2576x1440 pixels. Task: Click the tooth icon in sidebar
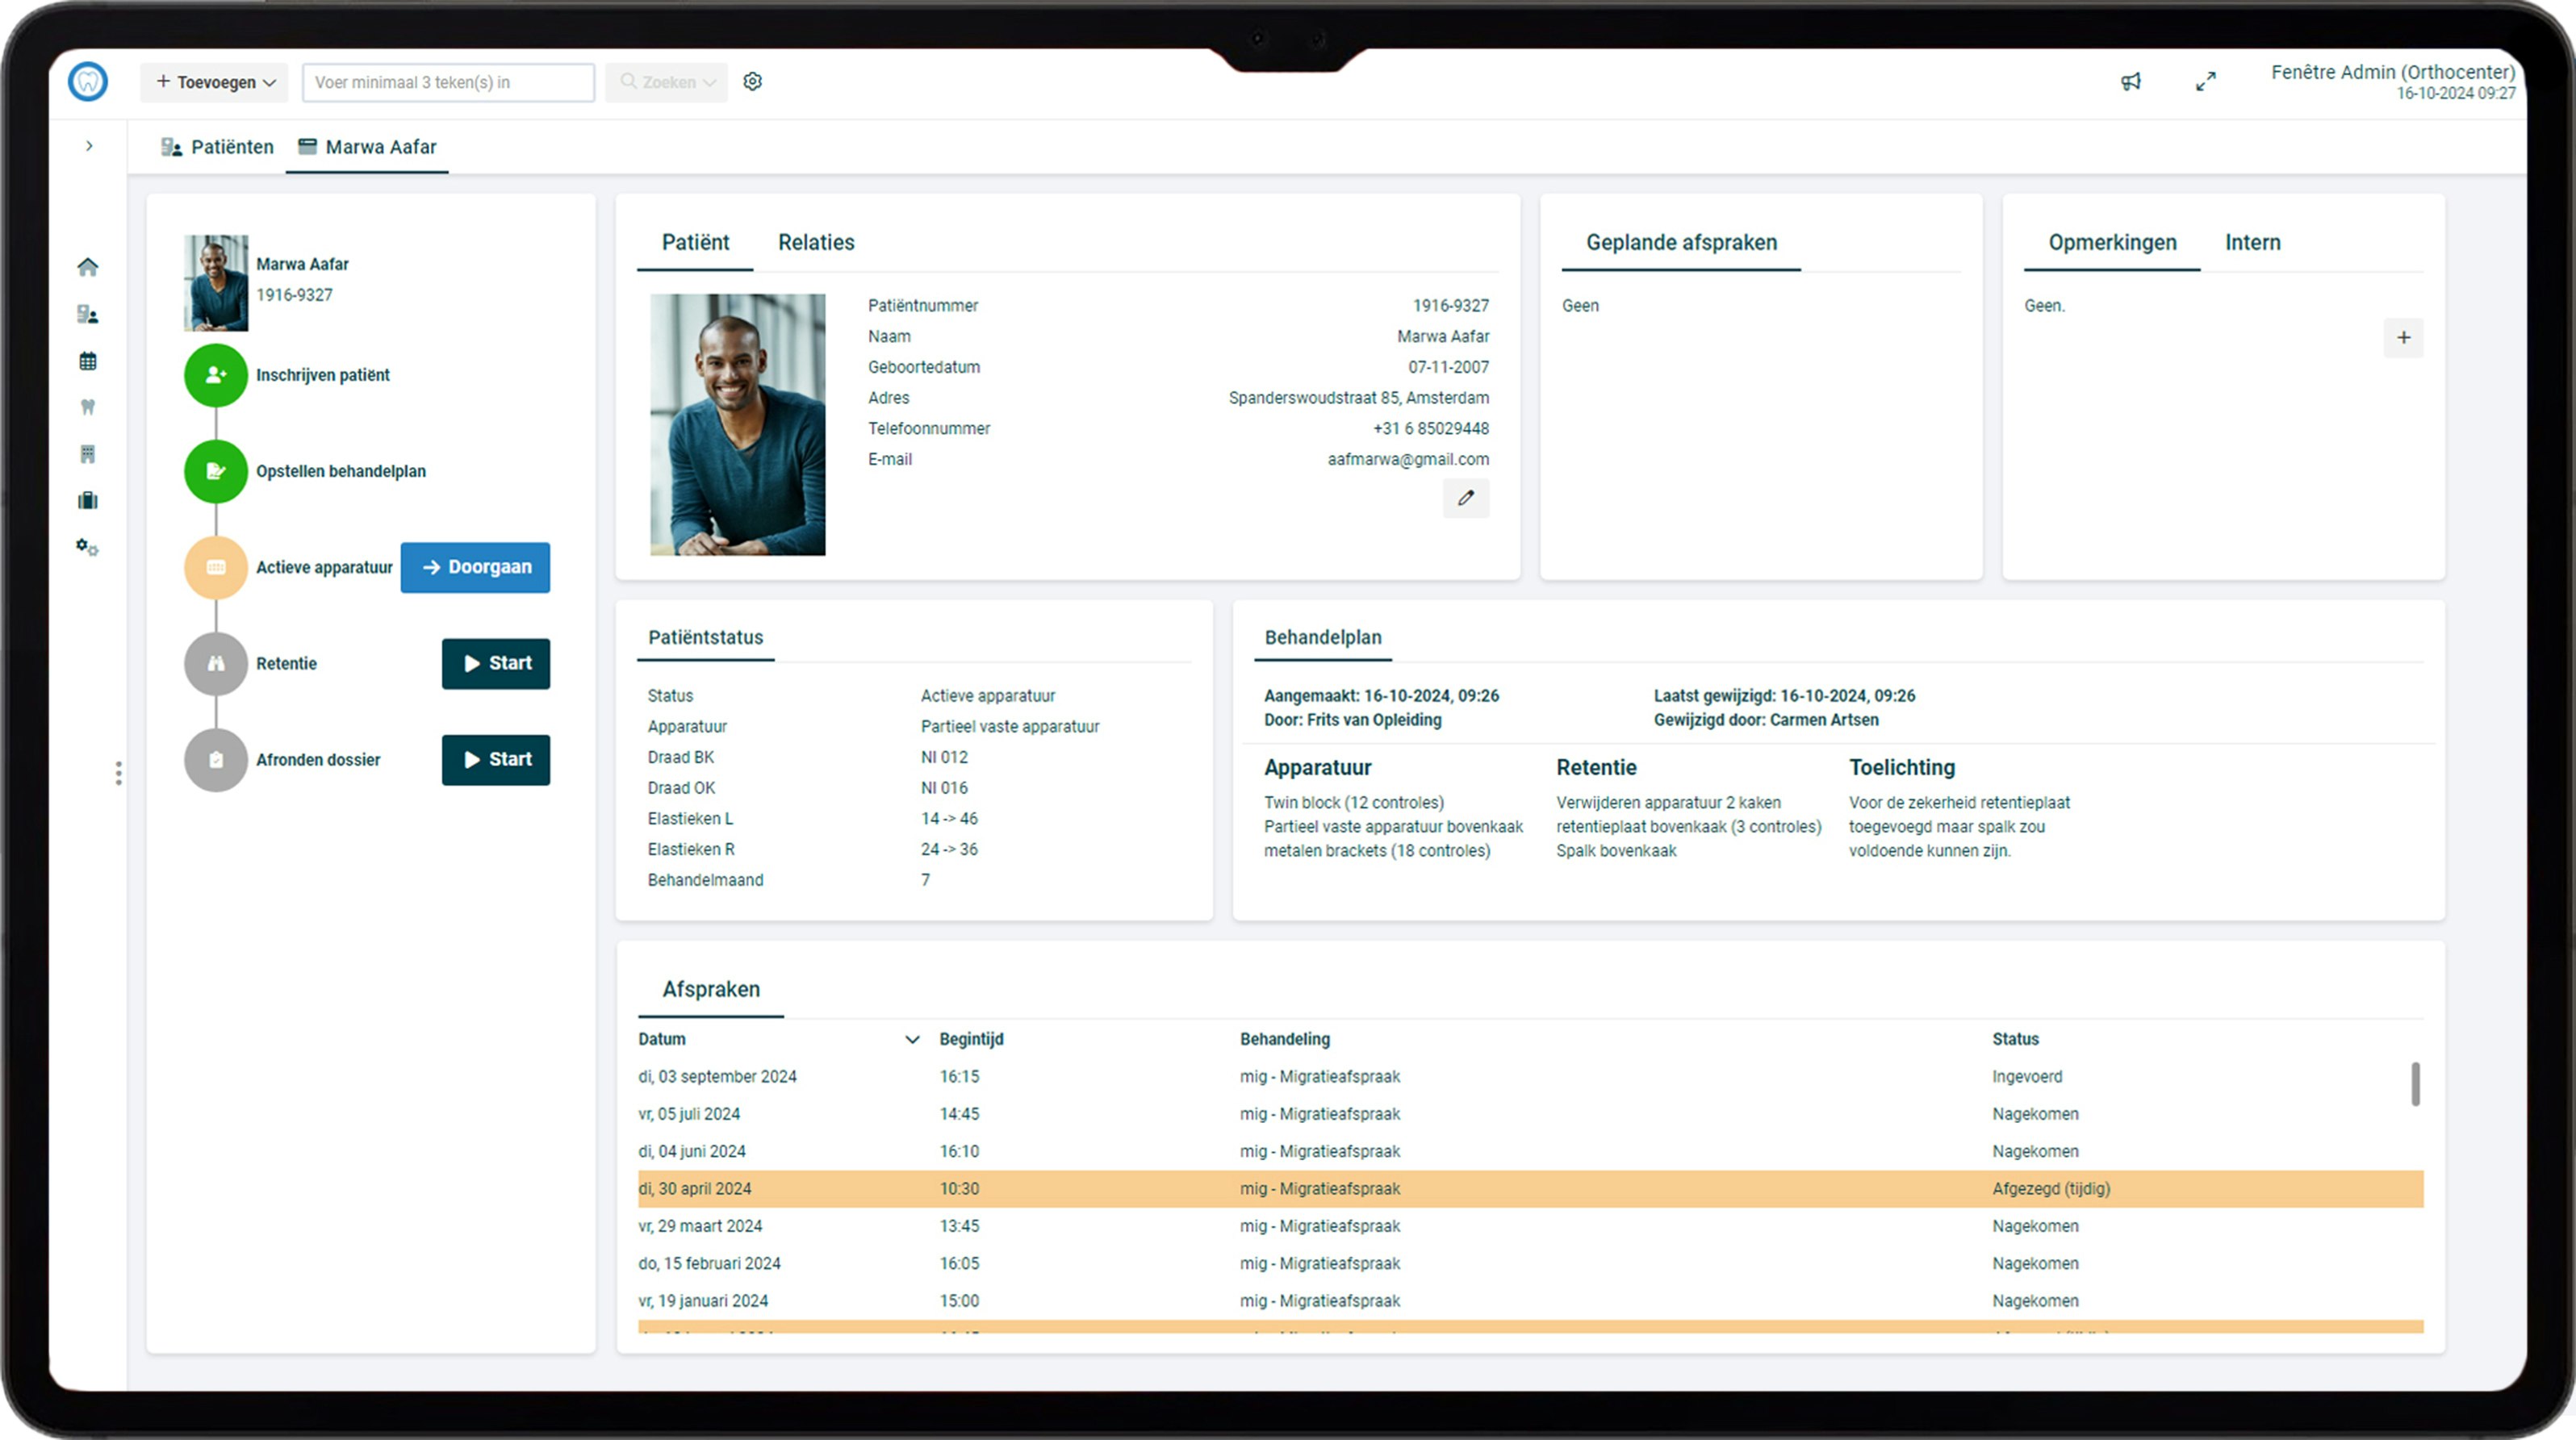(x=88, y=407)
